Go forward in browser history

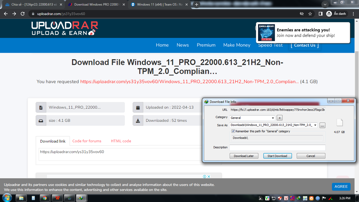(x=14, y=14)
